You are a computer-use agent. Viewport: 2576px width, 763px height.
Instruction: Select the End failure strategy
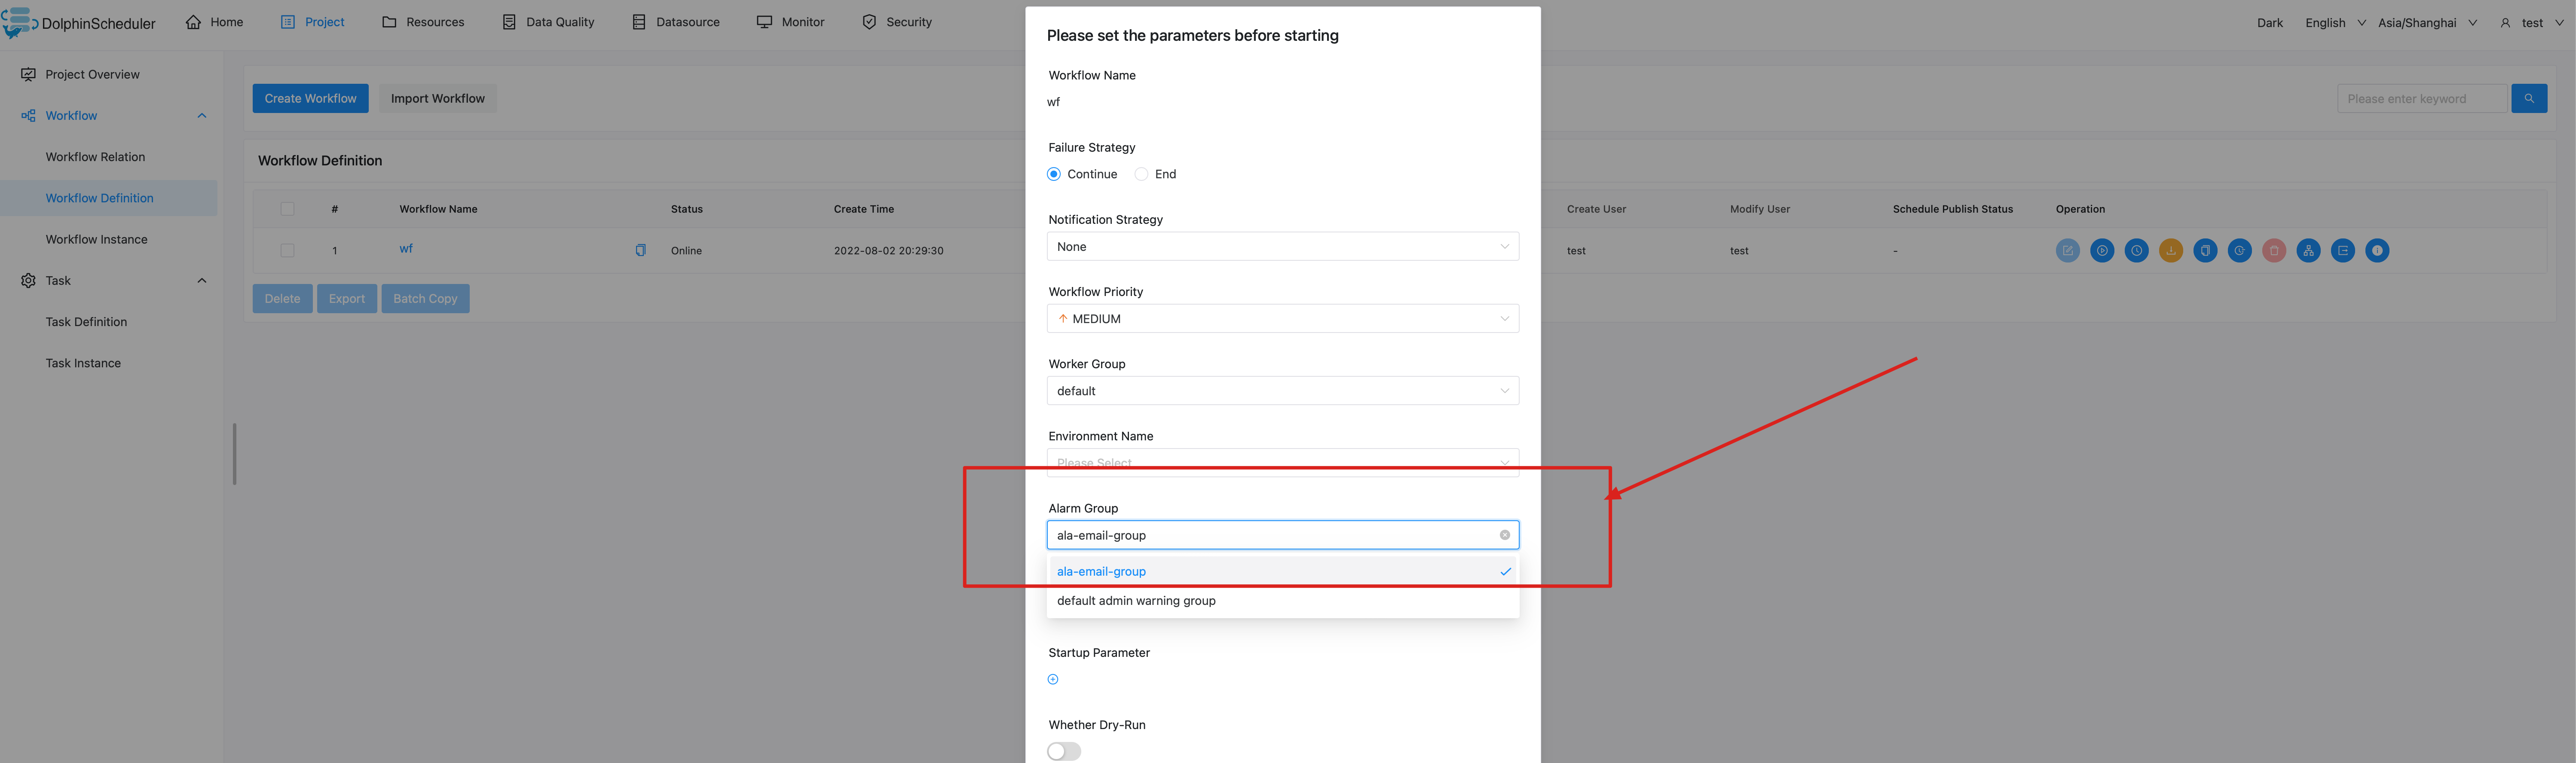[x=1141, y=173]
